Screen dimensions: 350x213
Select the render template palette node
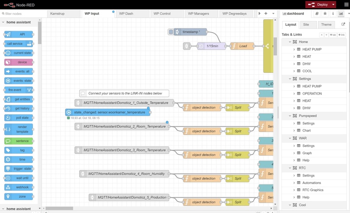(18, 129)
